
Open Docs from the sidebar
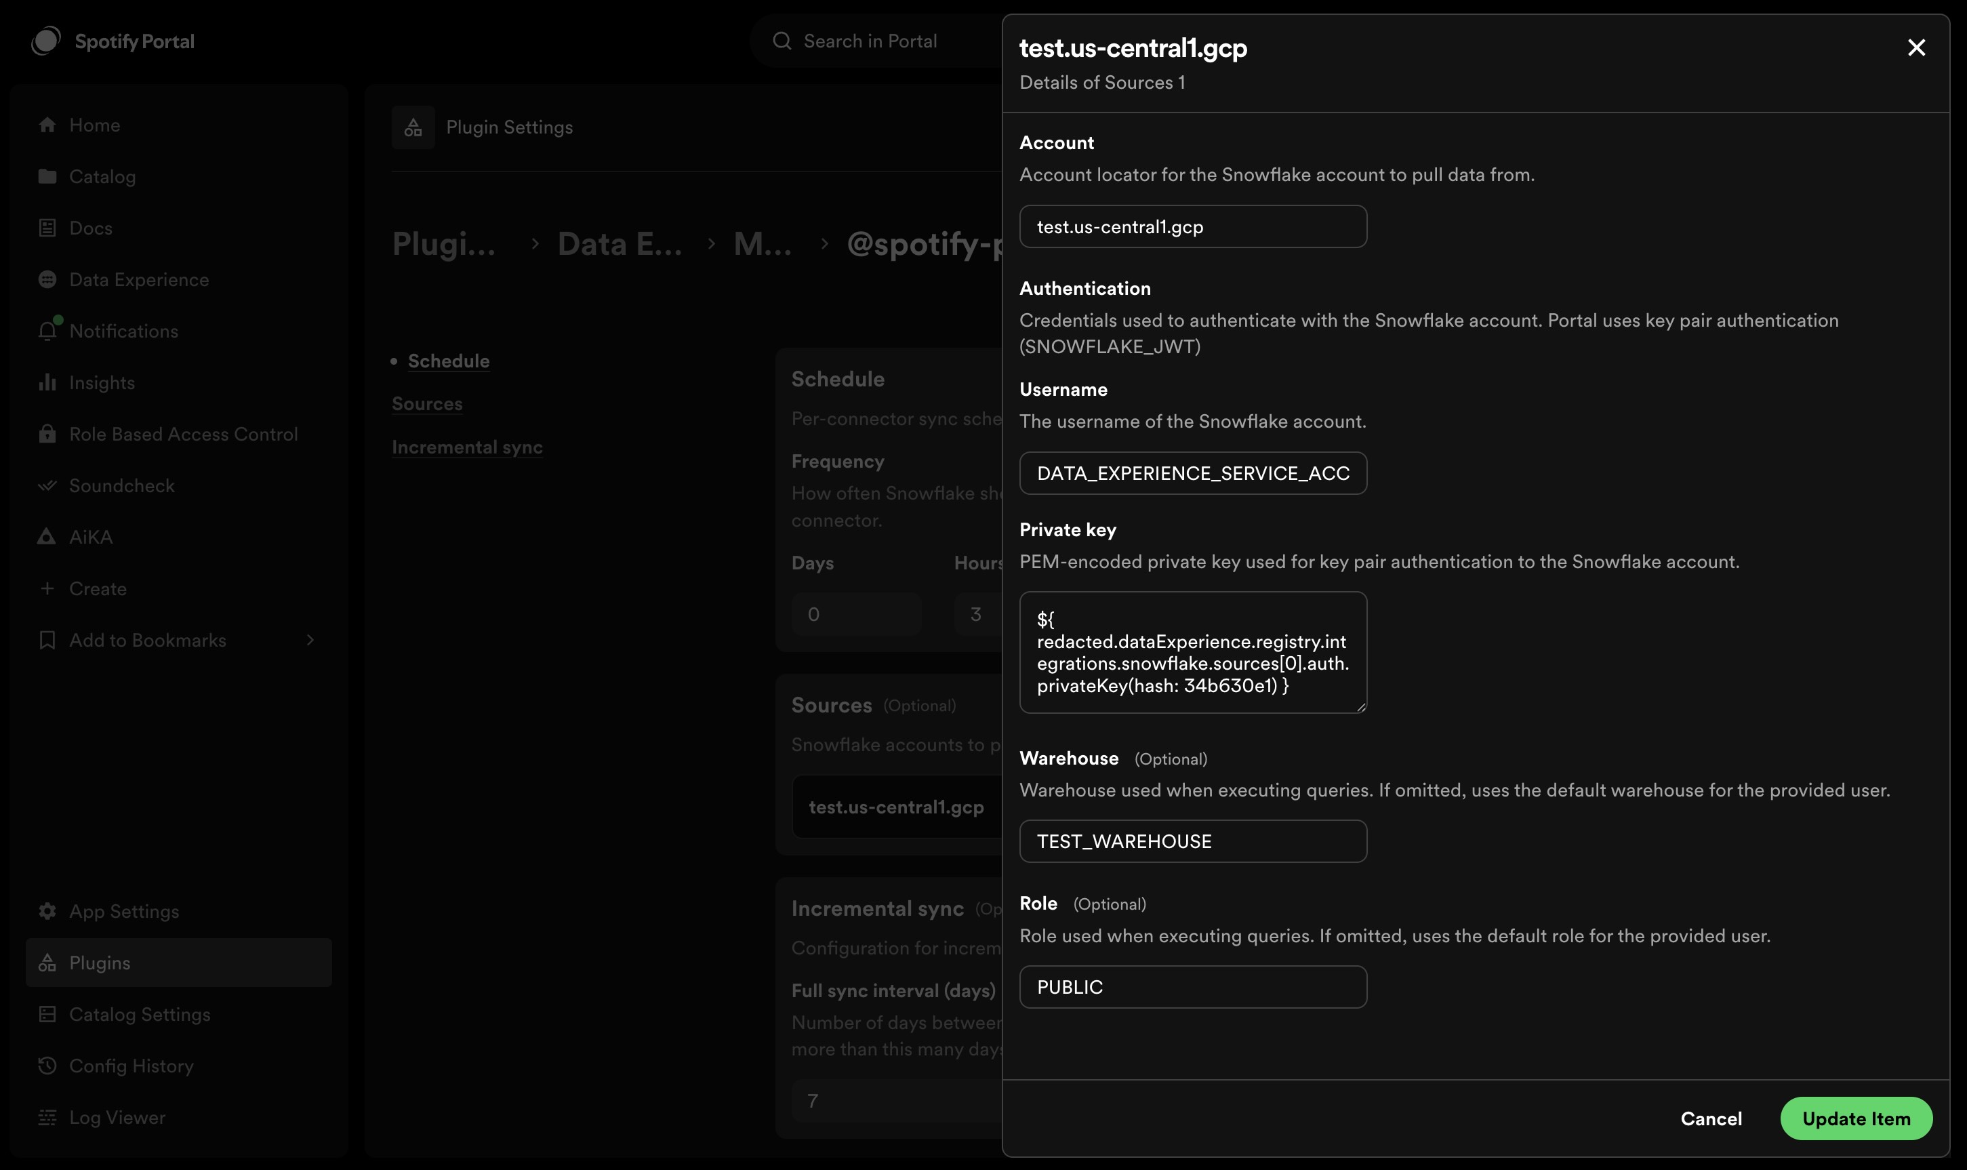pyautogui.click(x=179, y=228)
